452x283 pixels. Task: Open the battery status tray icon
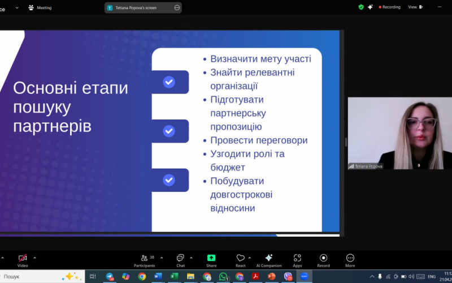point(403,276)
